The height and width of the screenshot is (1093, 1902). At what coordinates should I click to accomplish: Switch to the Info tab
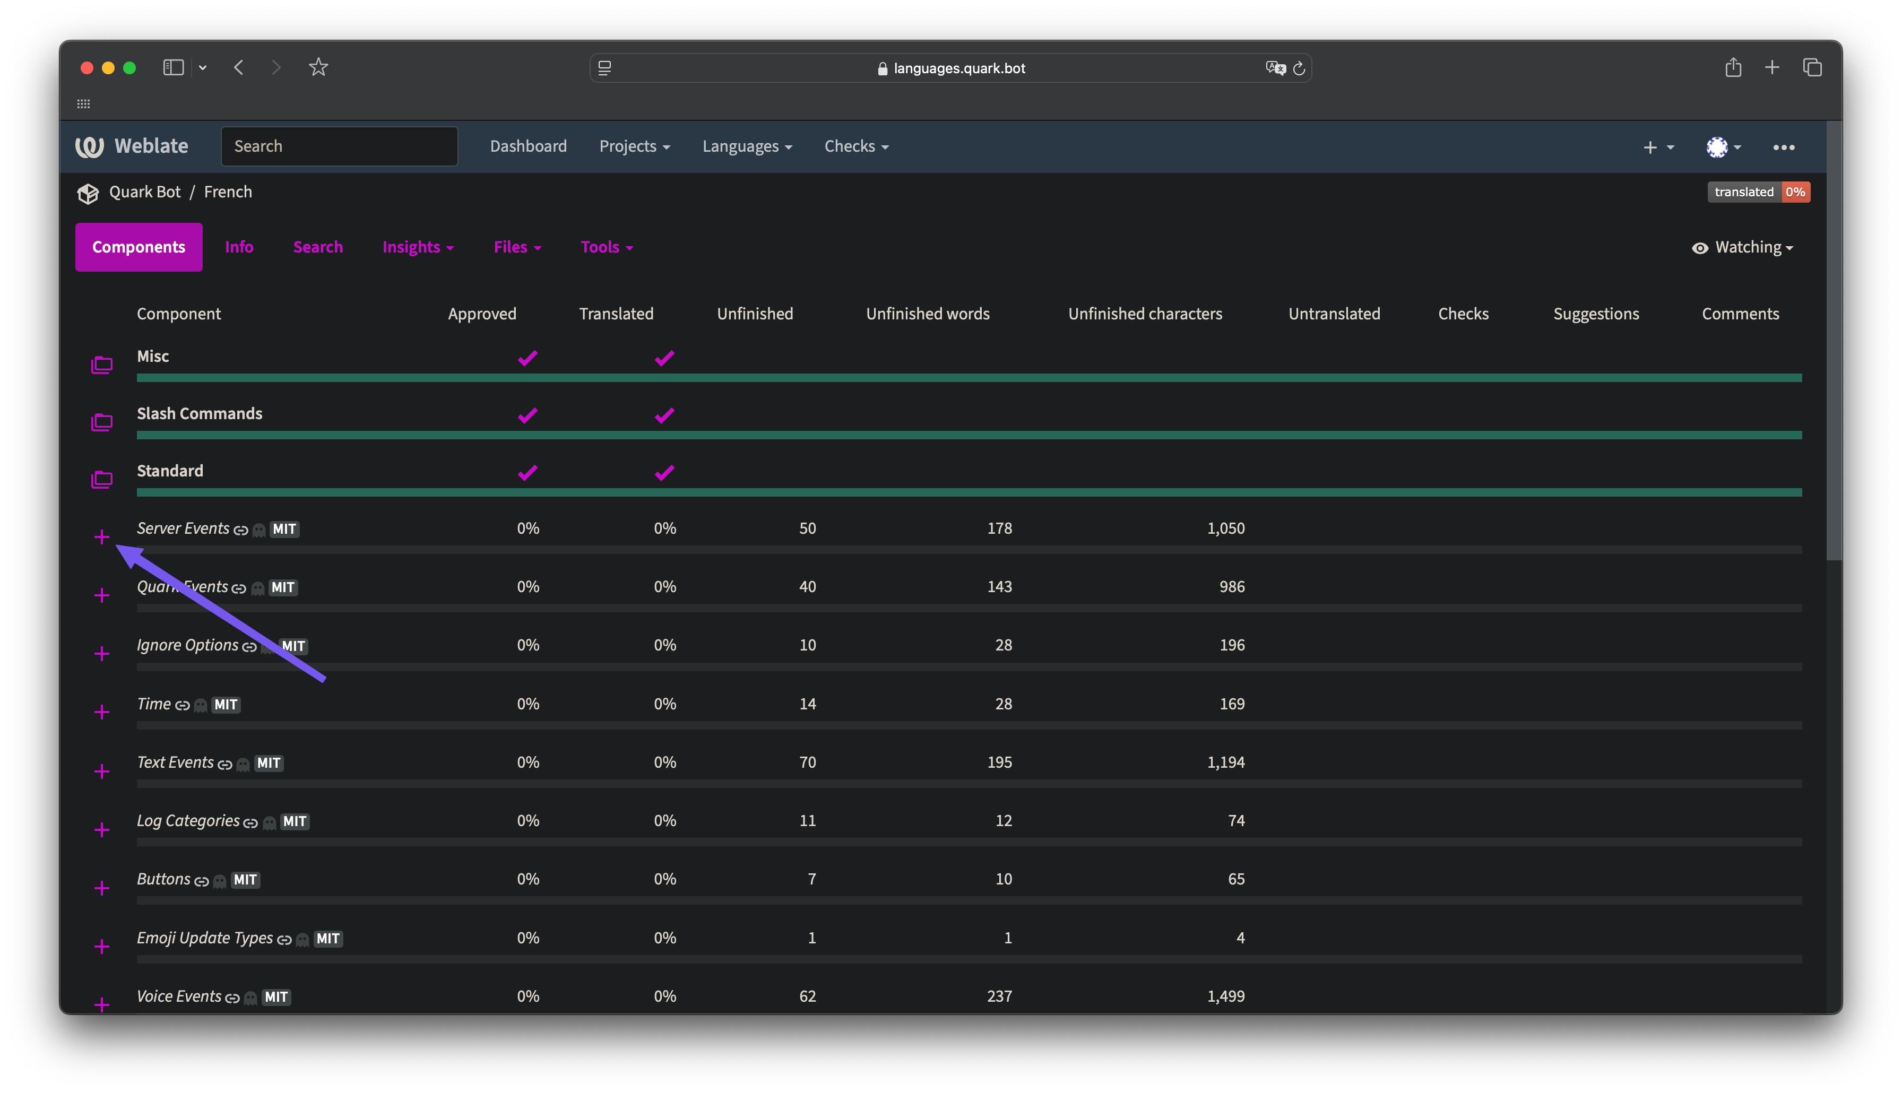pyautogui.click(x=239, y=248)
